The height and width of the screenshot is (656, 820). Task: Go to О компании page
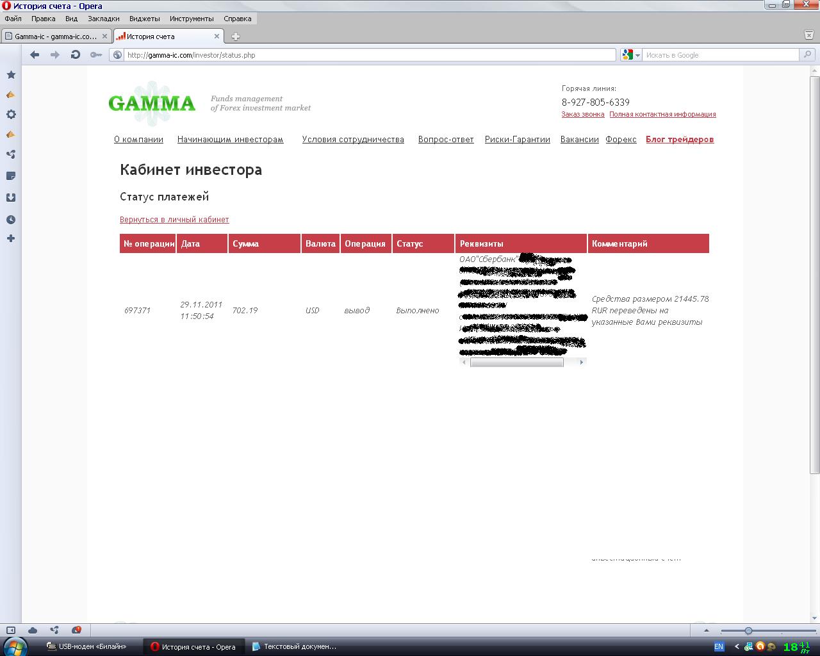tap(138, 140)
